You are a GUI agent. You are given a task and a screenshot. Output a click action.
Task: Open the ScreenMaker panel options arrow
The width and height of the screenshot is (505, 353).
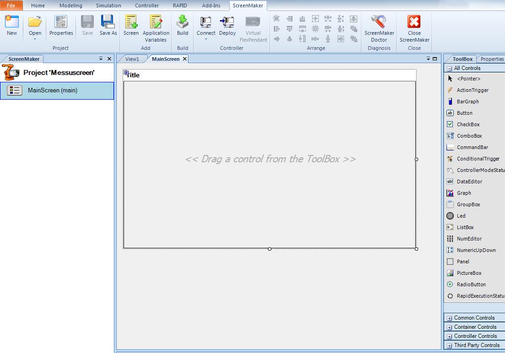(x=101, y=59)
